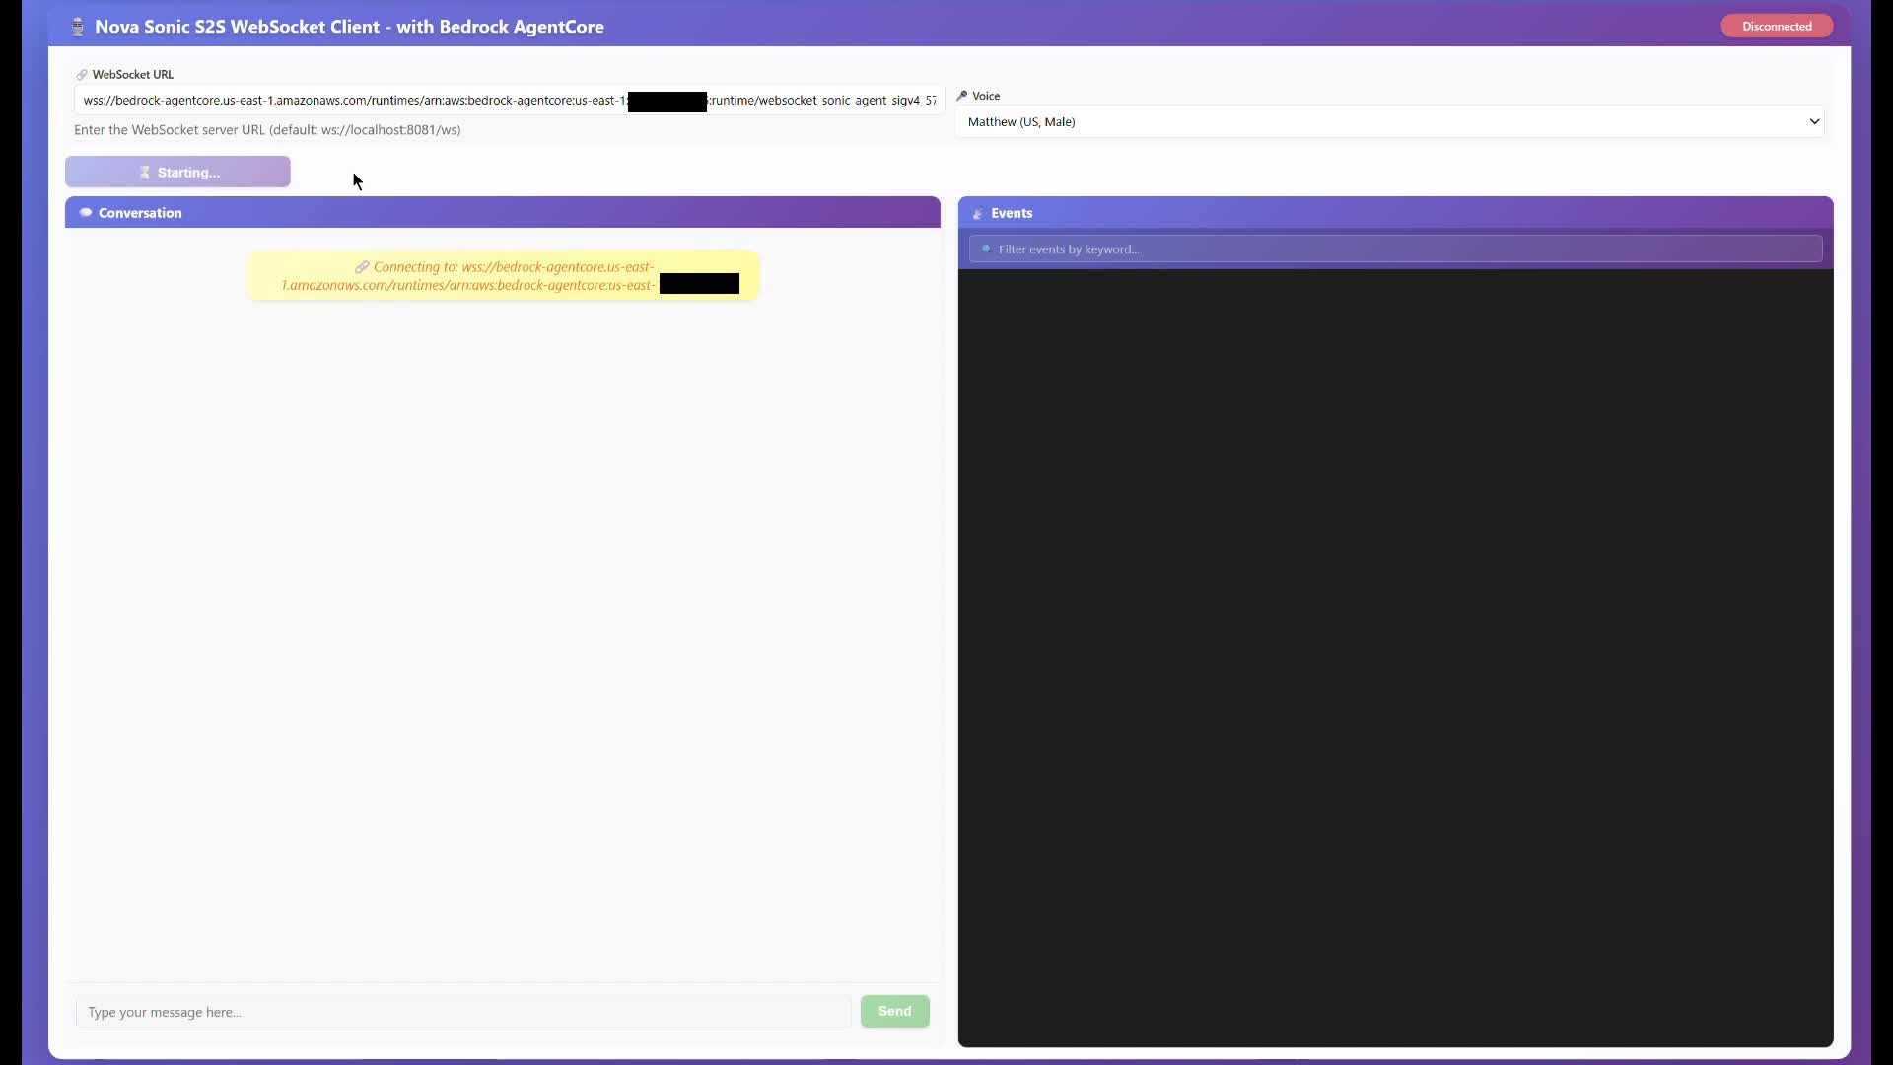Click the Events panel header icon
The width and height of the screenshot is (1893, 1065).
point(978,214)
